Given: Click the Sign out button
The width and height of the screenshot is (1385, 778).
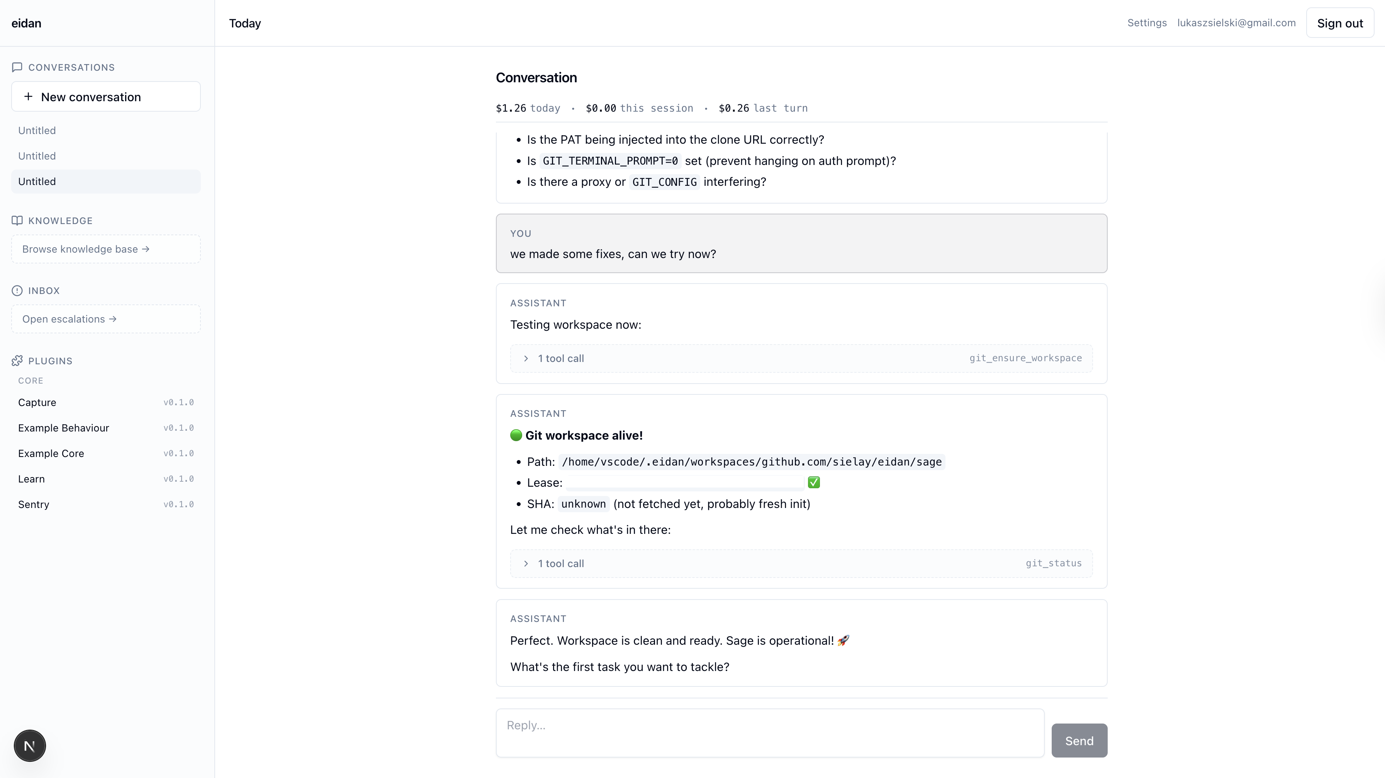Looking at the screenshot, I should [x=1340, y=23].
